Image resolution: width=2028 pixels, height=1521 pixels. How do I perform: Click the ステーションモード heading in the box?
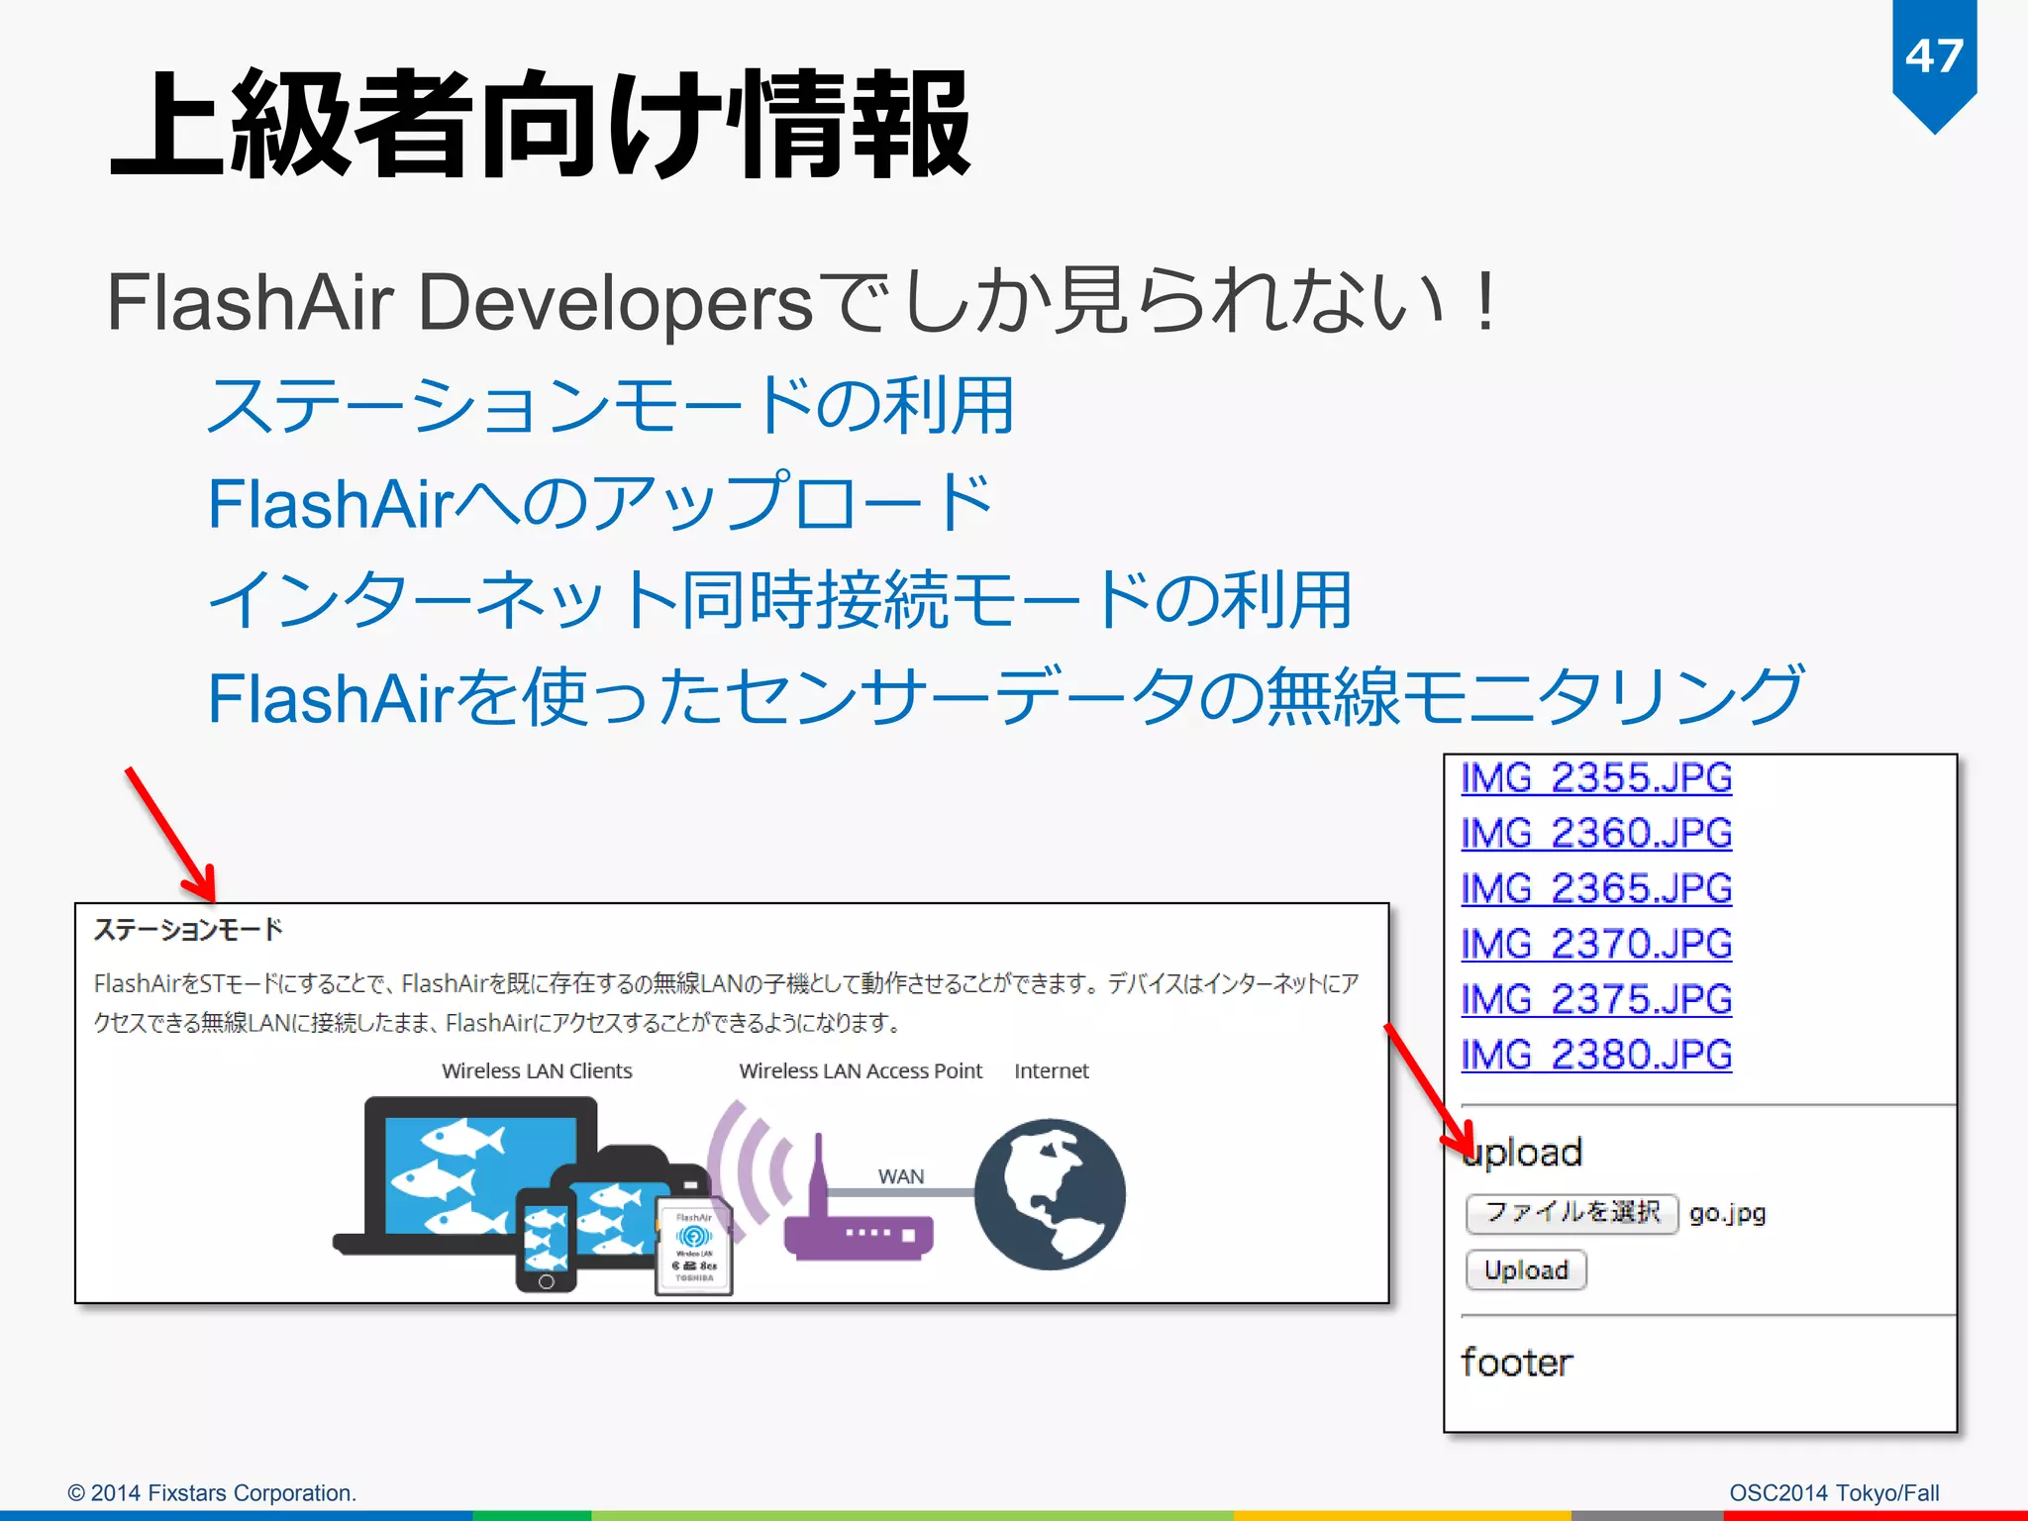(x=188, y=930)
